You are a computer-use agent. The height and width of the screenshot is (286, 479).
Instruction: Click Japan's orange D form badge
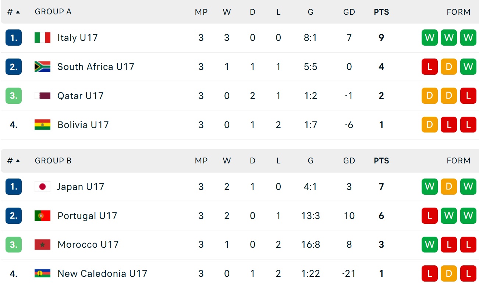pyautogui.click(x=448, y=187)
